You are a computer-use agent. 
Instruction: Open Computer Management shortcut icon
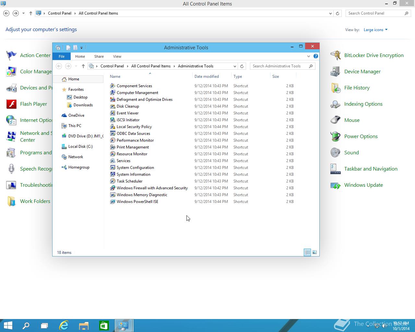click(x=113, y=93)
